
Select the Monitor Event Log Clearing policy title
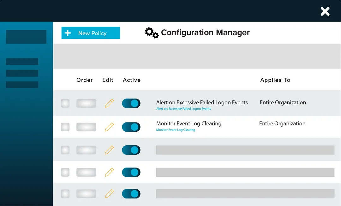point(189,123)
